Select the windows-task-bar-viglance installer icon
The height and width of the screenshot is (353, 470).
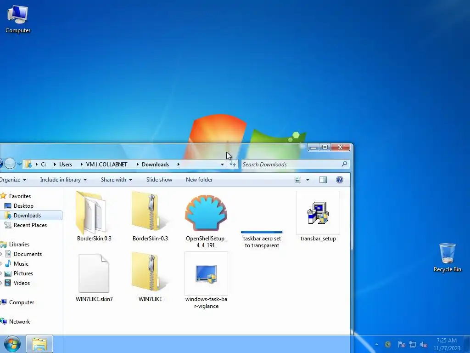coord(206,274)
